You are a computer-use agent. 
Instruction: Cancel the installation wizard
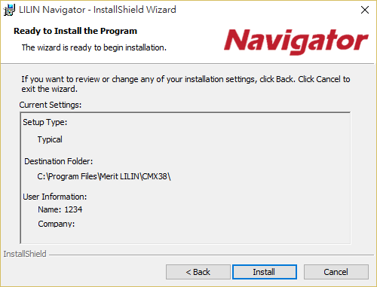click(336, 272)
